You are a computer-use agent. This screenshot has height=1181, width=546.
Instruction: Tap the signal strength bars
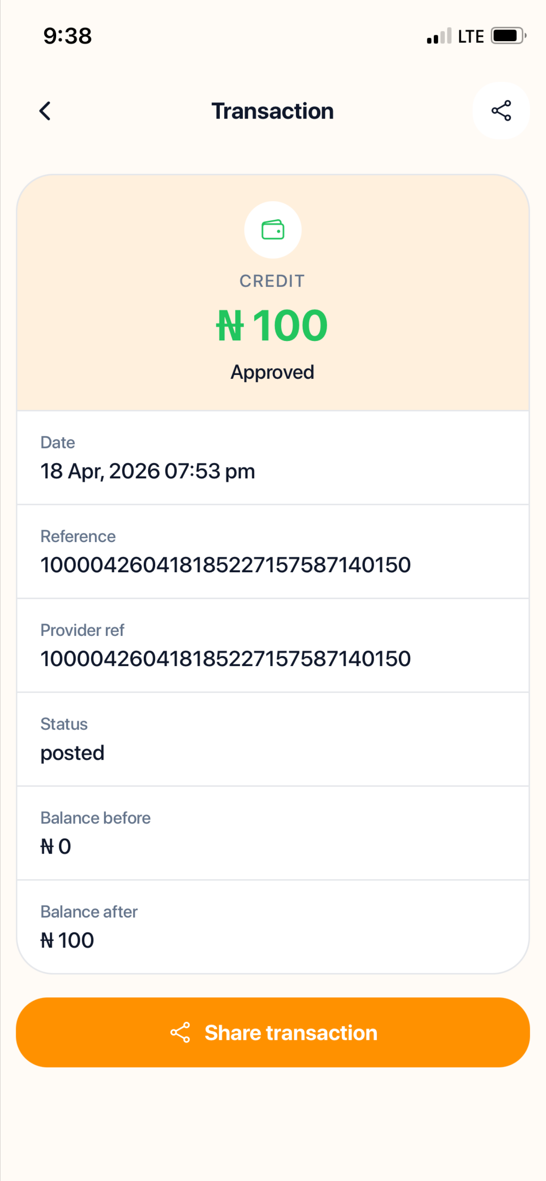pos(439,36)
